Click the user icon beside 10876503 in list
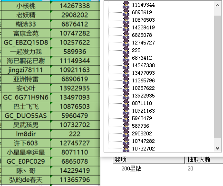The height and width of the screenshot is (186, 223). tap(126, 19)
